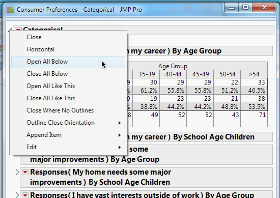Minimize the JMP Pro window

[x=232, y=8]
